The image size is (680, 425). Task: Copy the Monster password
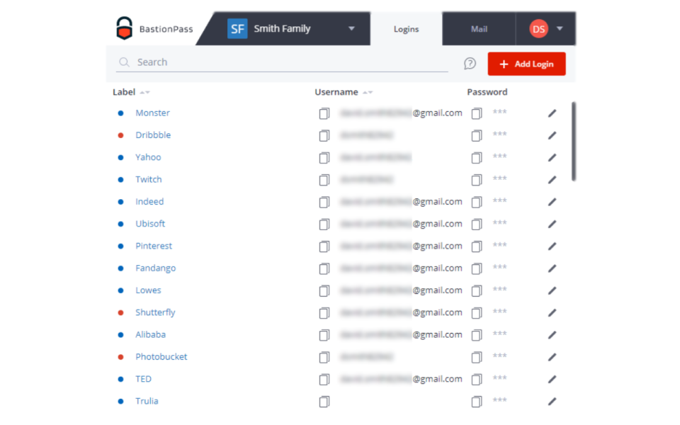476,113
